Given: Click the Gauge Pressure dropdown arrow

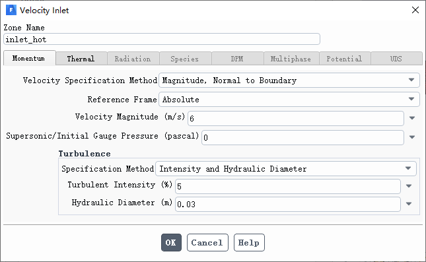Looking at the screenshot, I should coord(412,137).
